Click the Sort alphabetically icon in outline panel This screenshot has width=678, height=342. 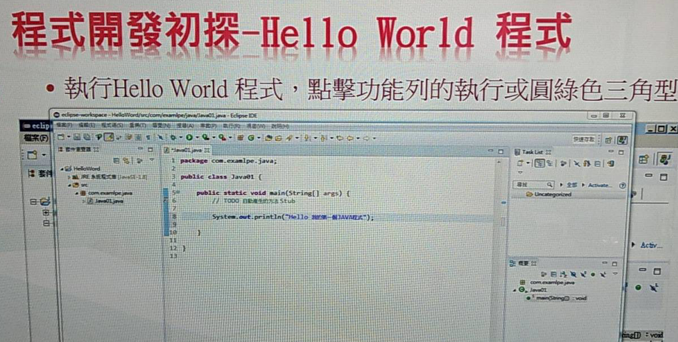click(564, 274)
